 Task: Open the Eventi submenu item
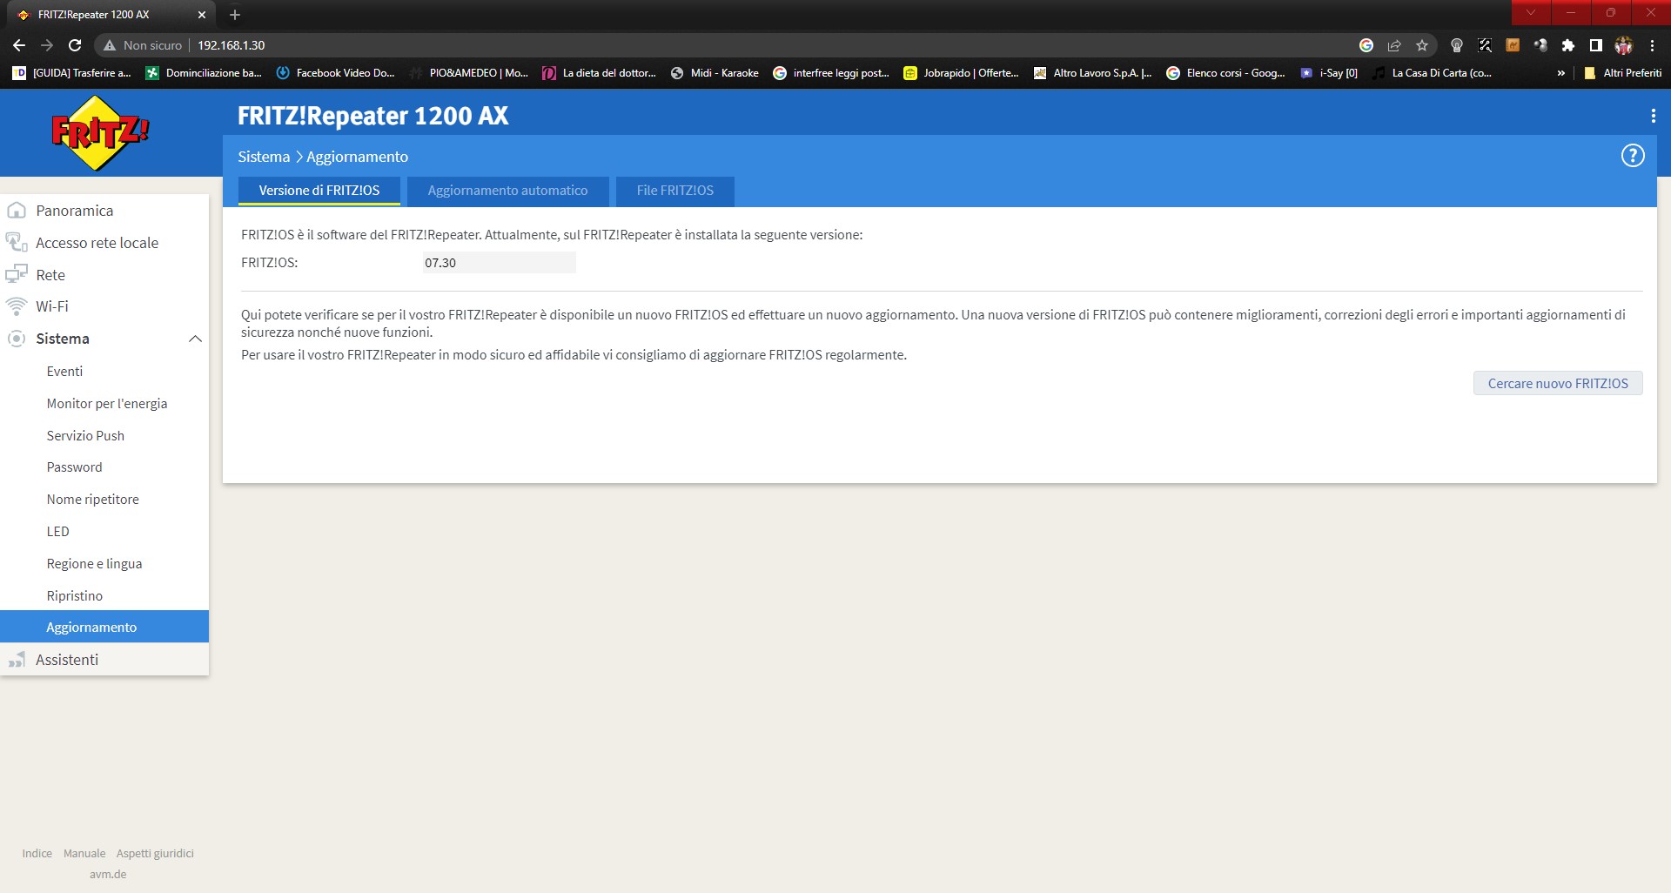pyautogui.click(x=65, y=372)
